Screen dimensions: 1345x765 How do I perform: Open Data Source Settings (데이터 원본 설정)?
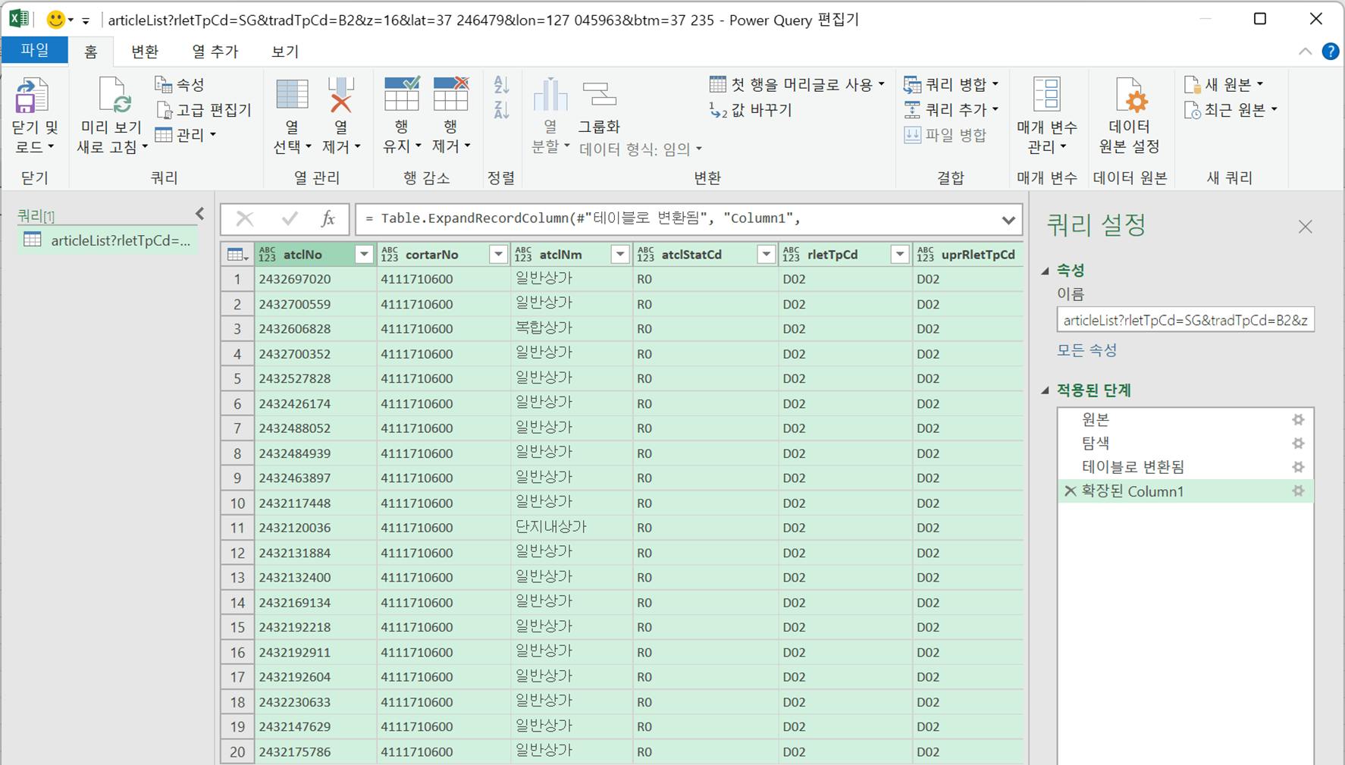click(x=1129, y=96)
